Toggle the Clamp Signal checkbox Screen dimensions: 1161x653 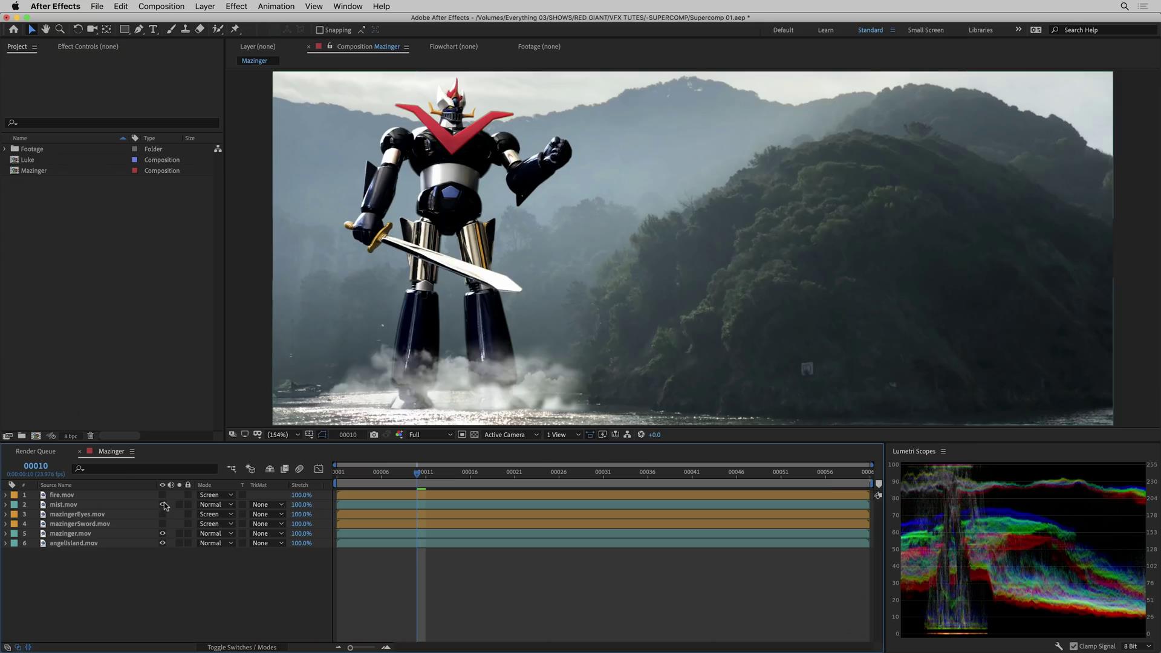[x=1074, y=646]
